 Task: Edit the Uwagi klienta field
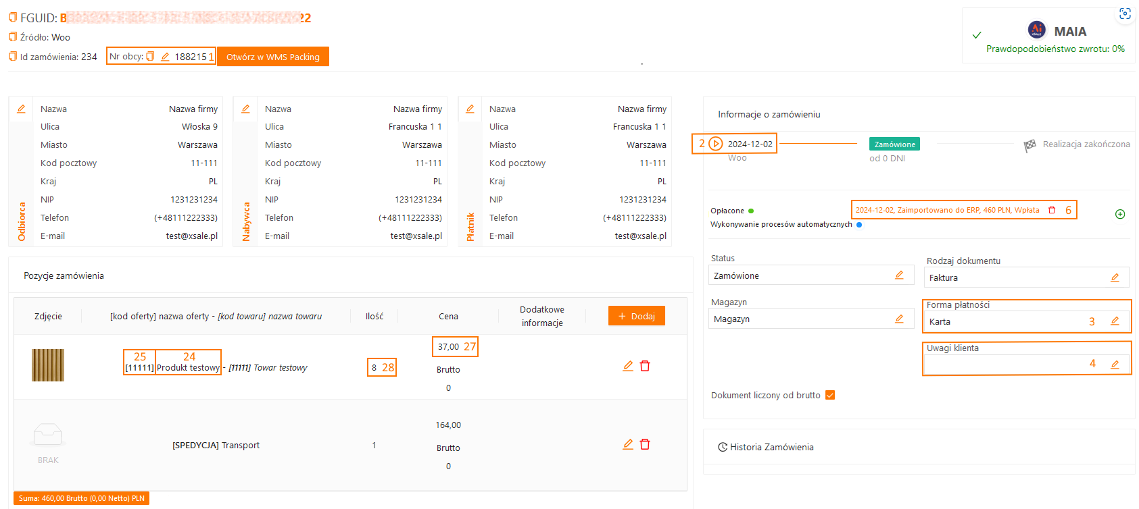pyautogui.click(x=1115, y=365)
